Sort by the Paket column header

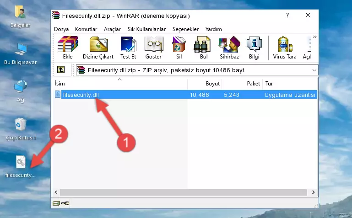[242, 84]
